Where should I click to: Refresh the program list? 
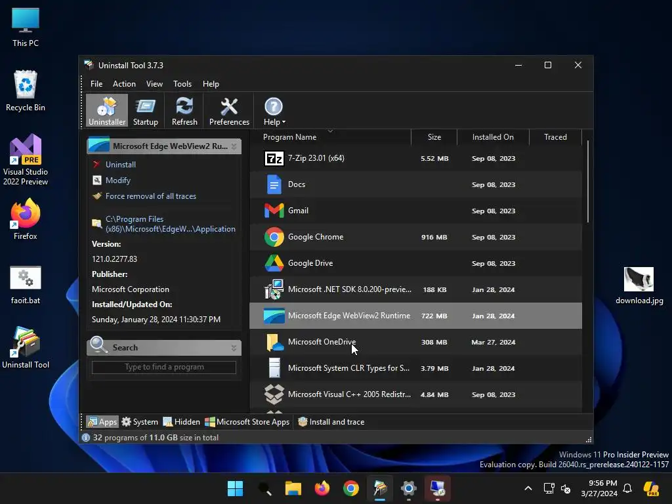click(184, 110)
